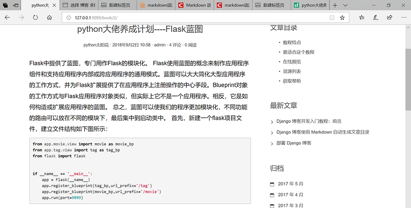Set these tabs aside
Image resolution: width=411 pixels, height=208 pixels.
coord(16,5)
